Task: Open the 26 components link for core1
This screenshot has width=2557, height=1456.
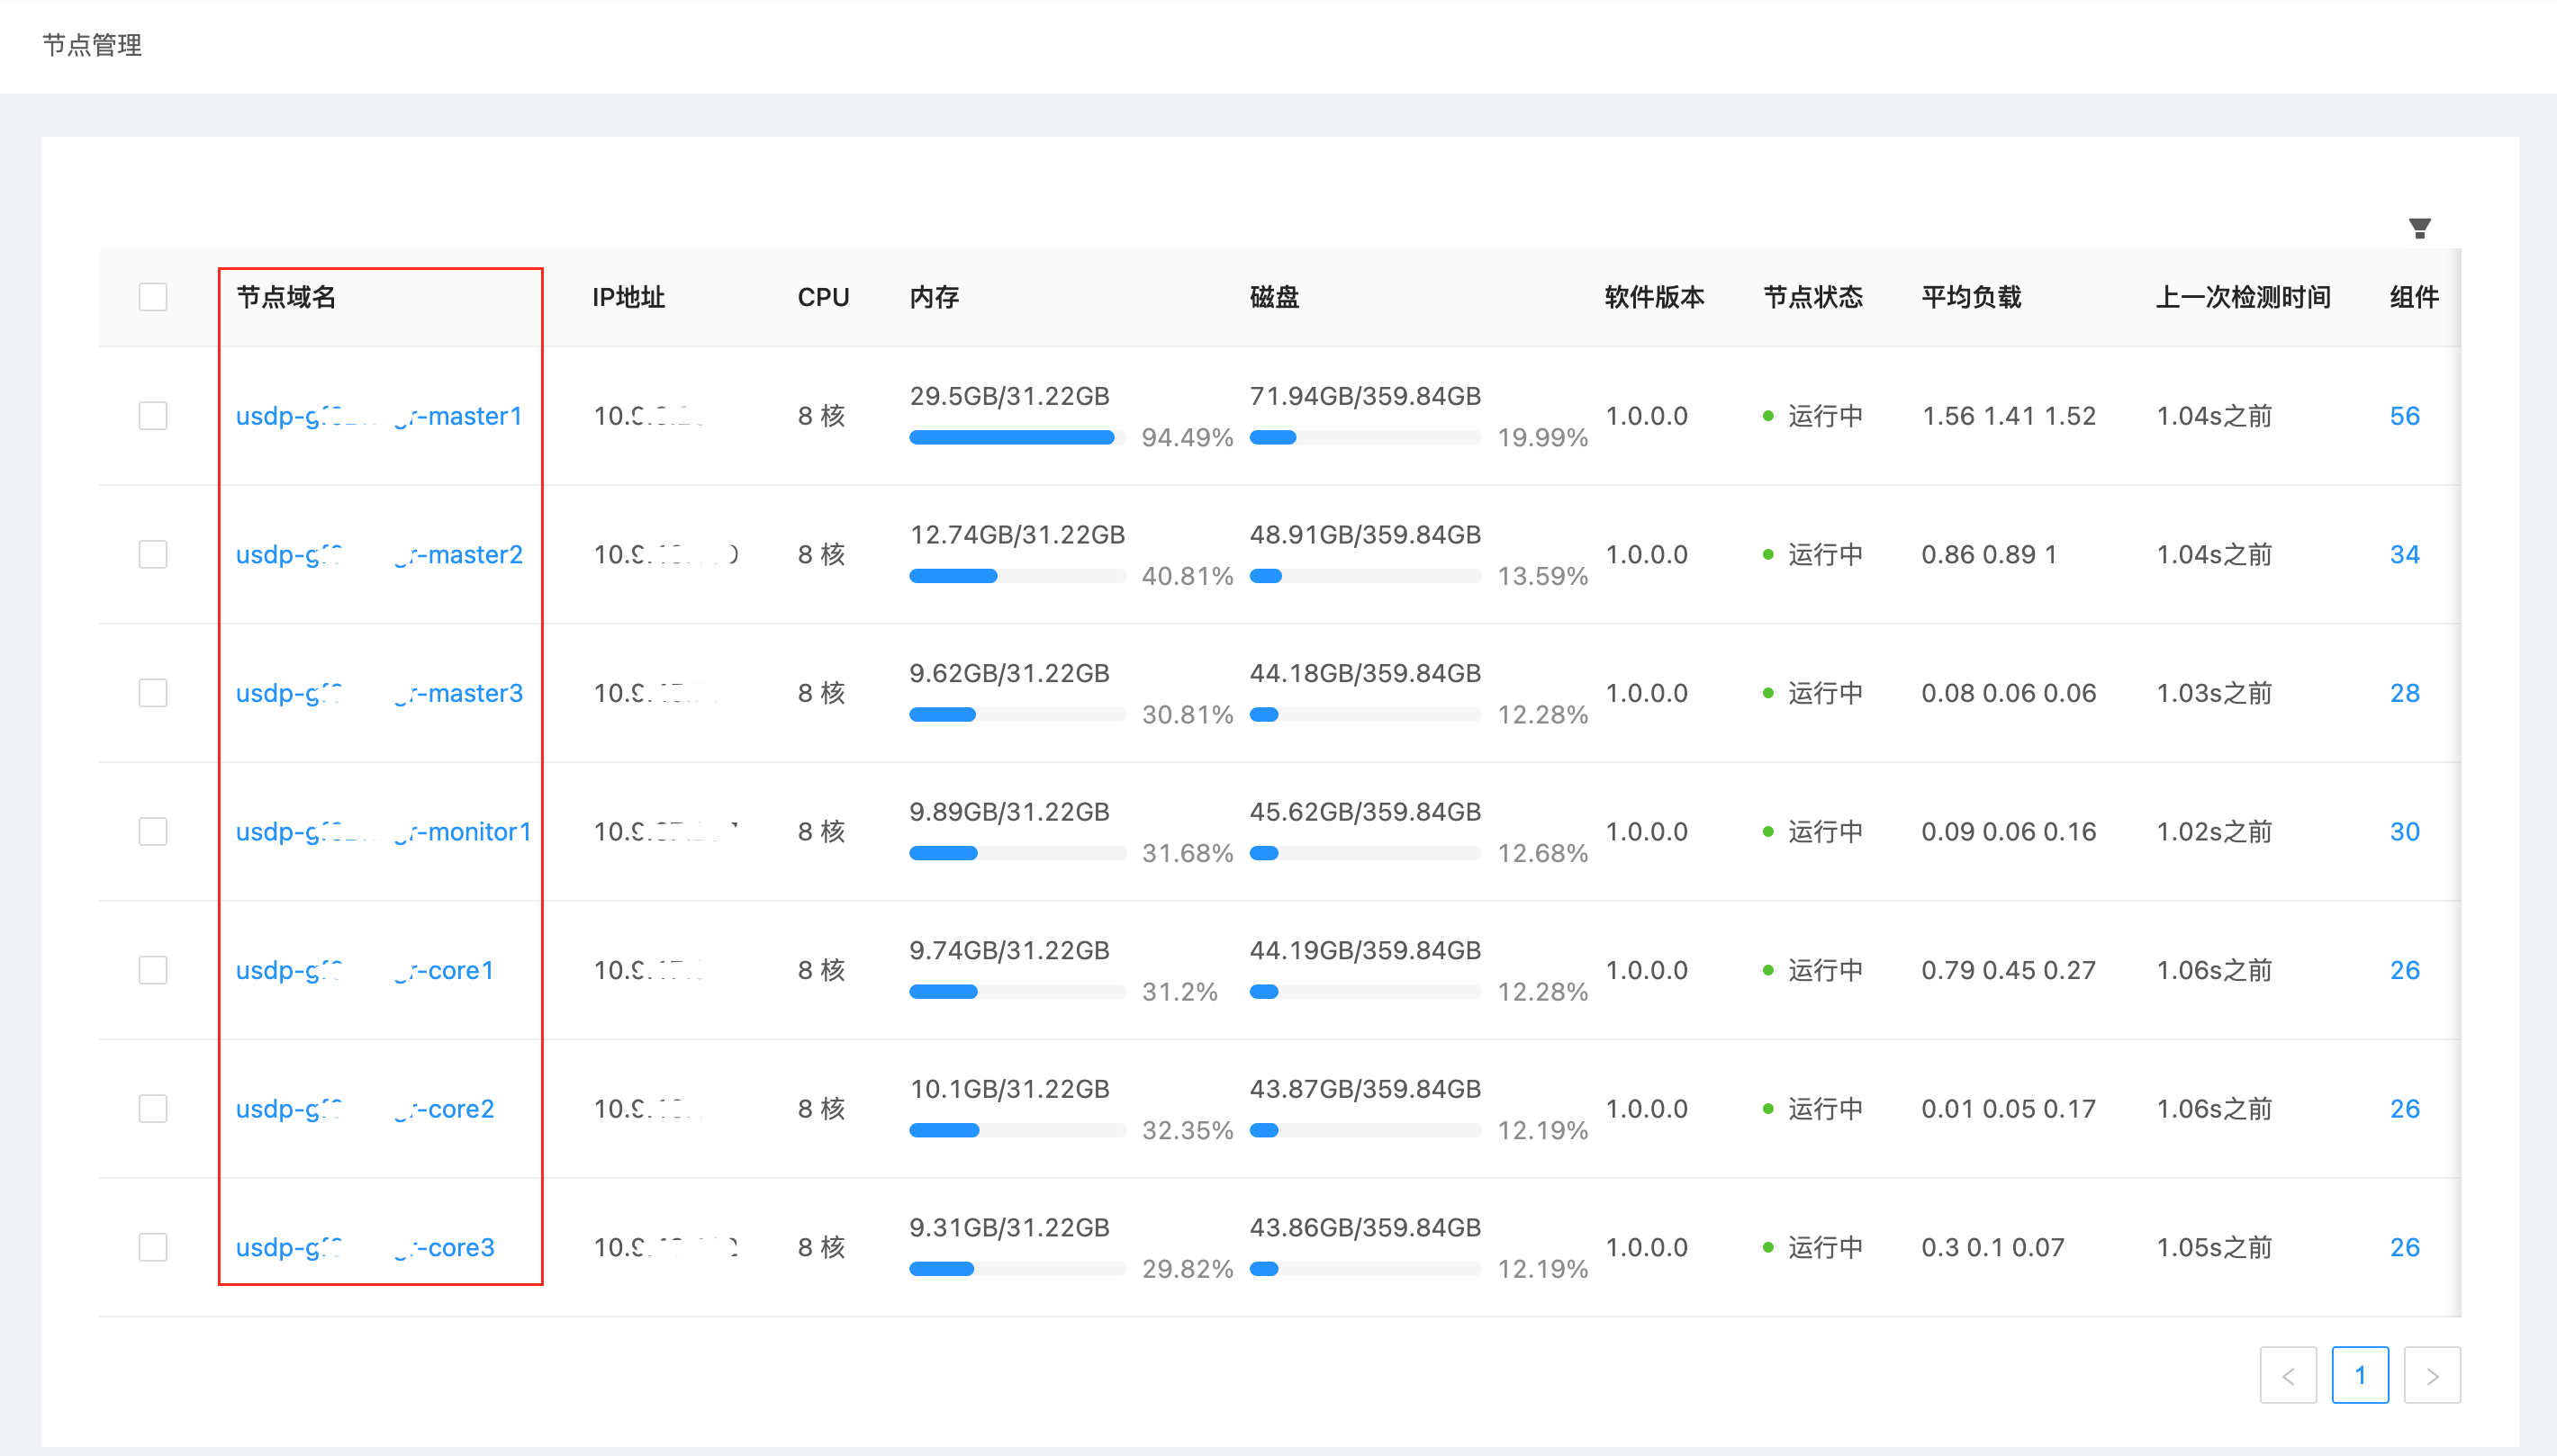Action: tap(2405, 970)
